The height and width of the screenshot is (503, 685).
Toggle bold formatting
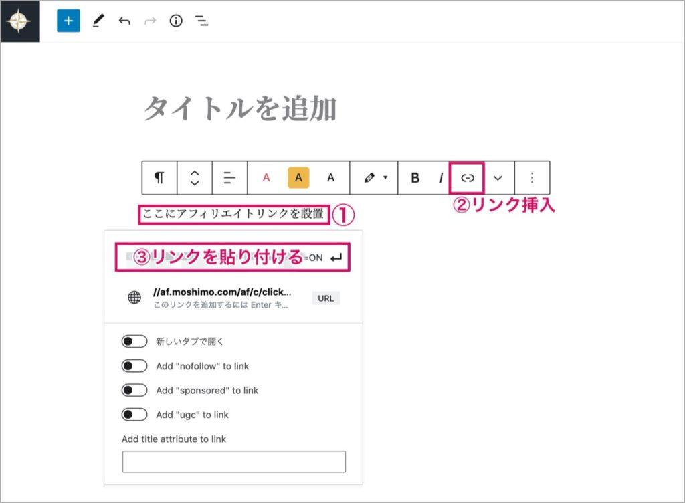415,178
